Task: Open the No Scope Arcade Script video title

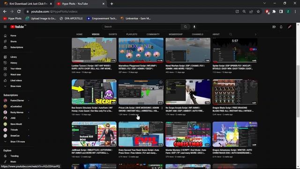Action: click(x=185, y=109)
